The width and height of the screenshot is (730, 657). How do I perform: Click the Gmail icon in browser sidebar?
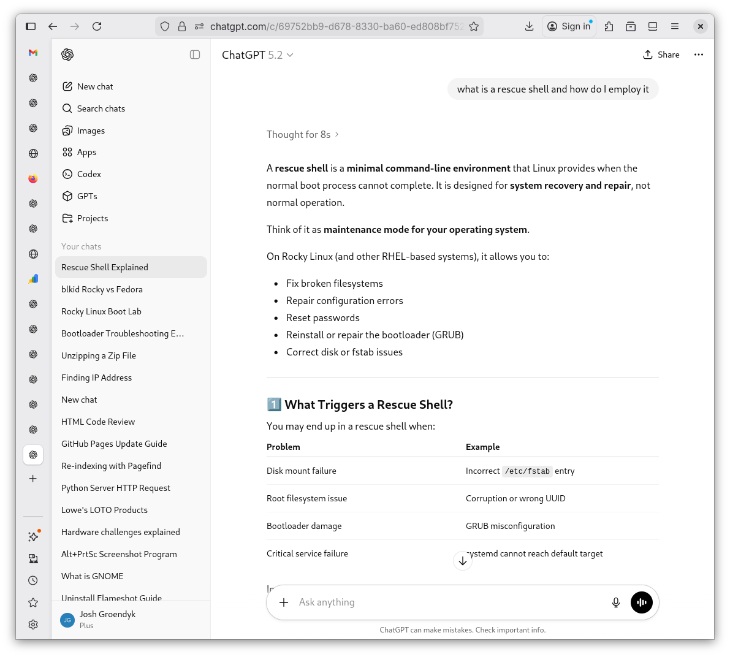tap(33, 53)
